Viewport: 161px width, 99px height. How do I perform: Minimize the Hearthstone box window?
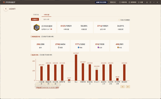(154, 2)
